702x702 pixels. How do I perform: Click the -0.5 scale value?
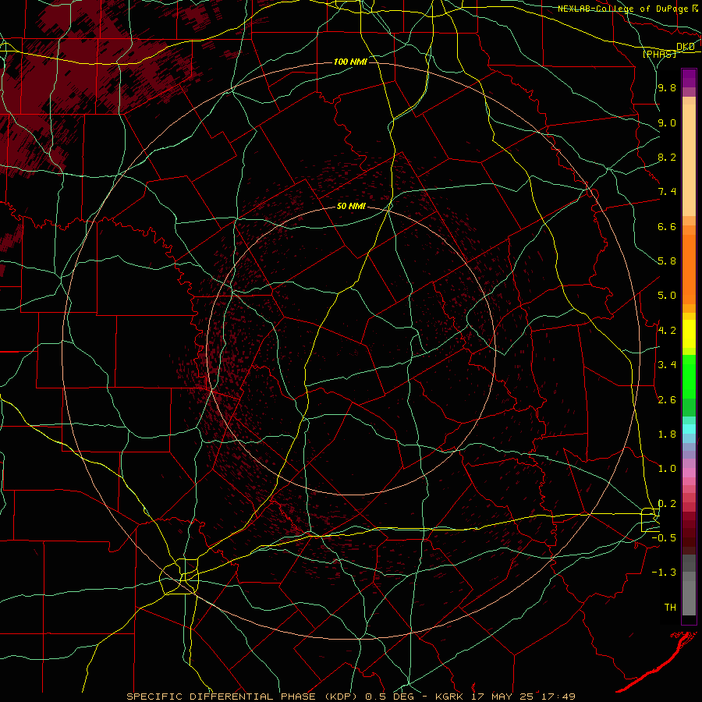click(x=664, y=538)
